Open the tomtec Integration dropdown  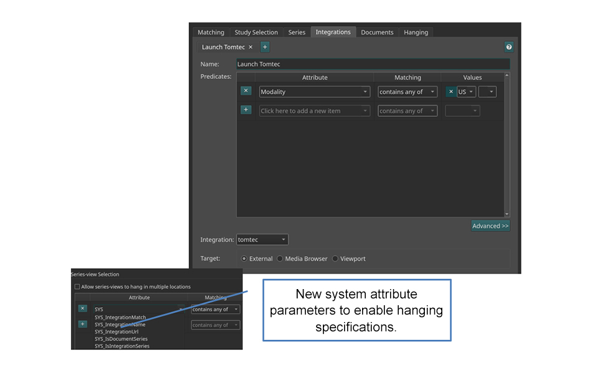tap(262, 239)
